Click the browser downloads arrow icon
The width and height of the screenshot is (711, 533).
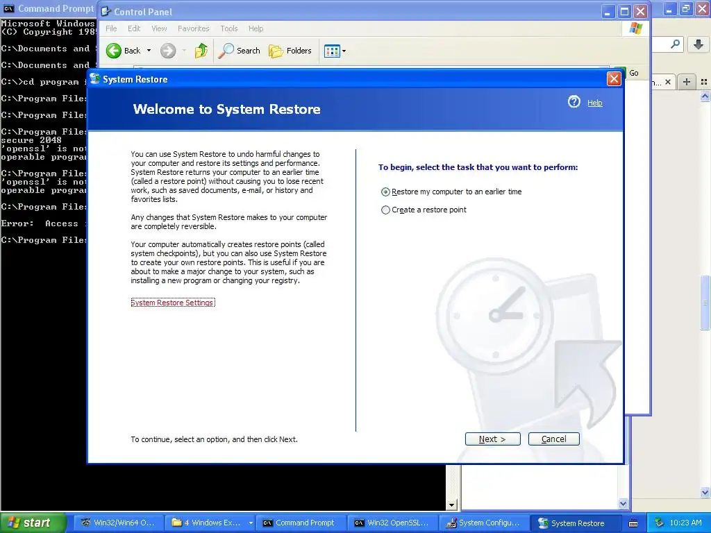[699, 44]
